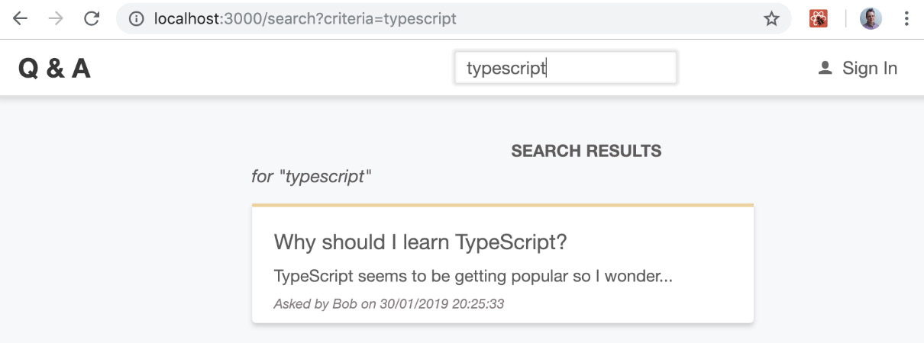924x343 pixels.
Task: Click the text "TypeScript seems to be getting popular"
Action: (421, 276)
